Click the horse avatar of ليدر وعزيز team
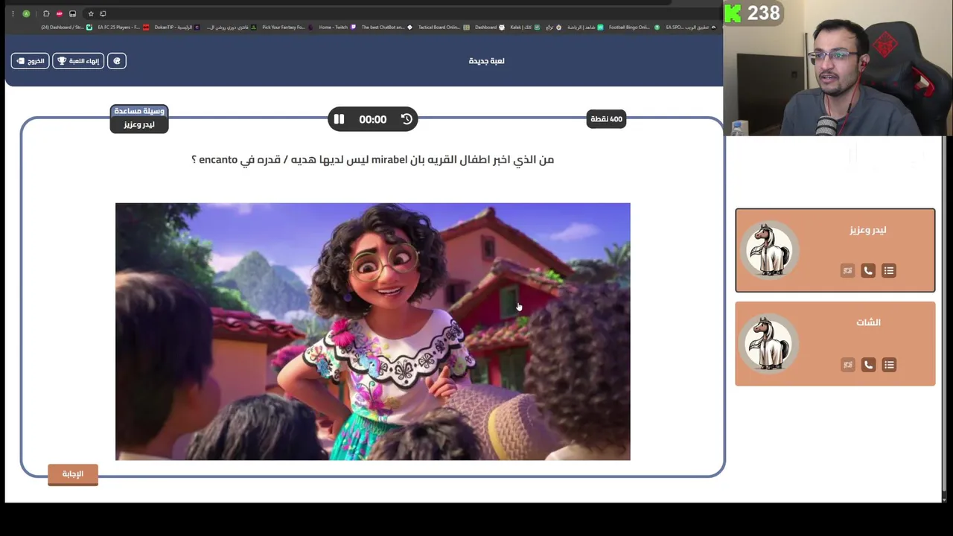The image size is (953, 536). 769,249
